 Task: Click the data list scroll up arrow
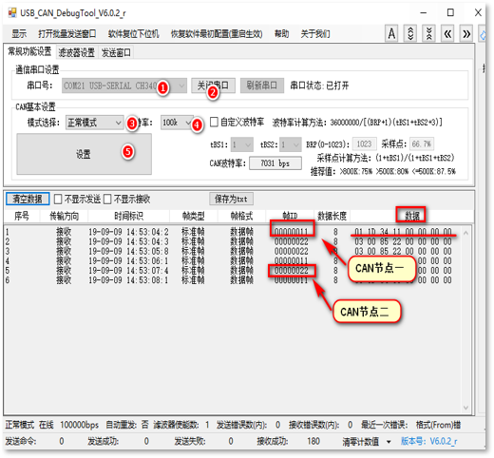coord(465,233)
